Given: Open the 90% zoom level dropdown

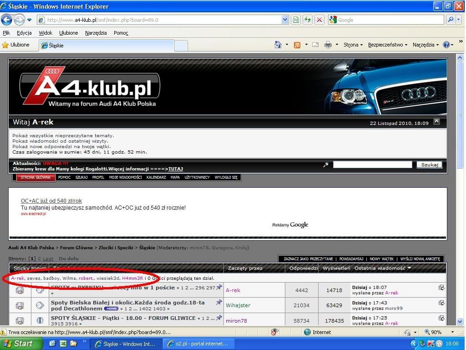Looking at the screenshot, I should coord(453,332).
